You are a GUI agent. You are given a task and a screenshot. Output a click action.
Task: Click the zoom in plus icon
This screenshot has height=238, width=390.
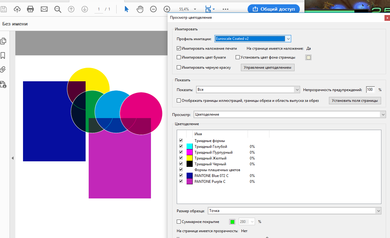point(167,9)
